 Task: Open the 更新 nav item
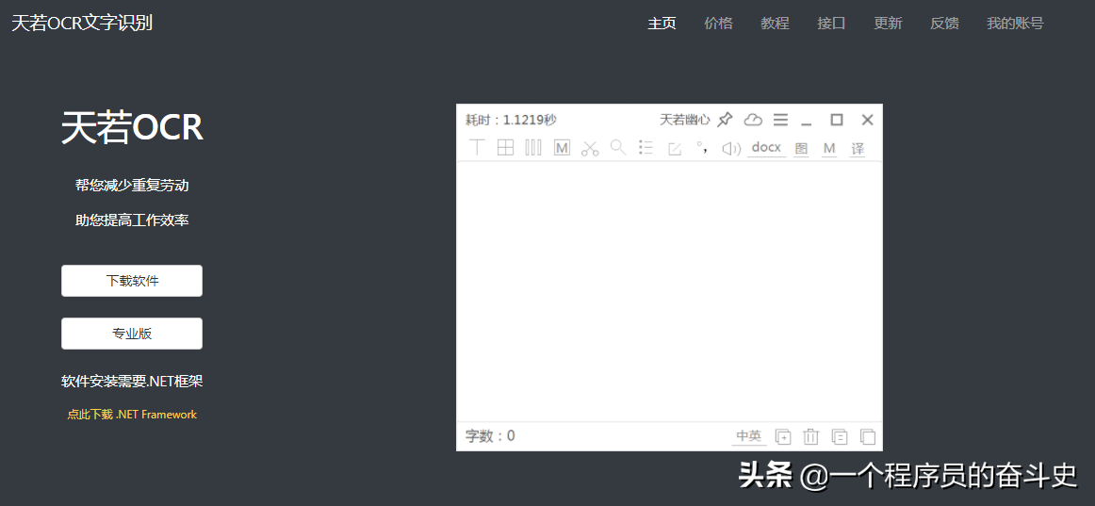coord(889,23)
